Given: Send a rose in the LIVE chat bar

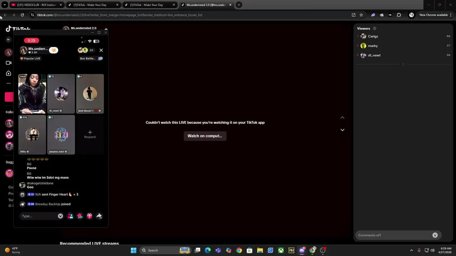Looking at the screenshot, I should (x=80, y=216).
